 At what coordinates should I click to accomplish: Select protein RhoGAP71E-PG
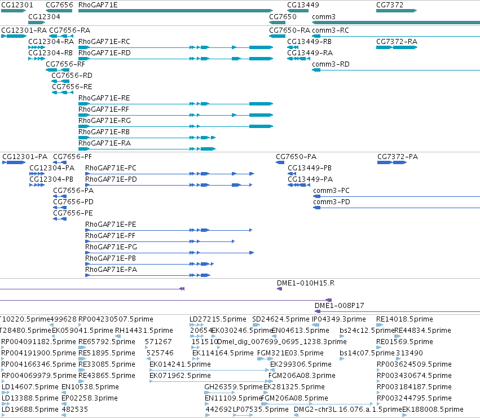coord(170,253)
